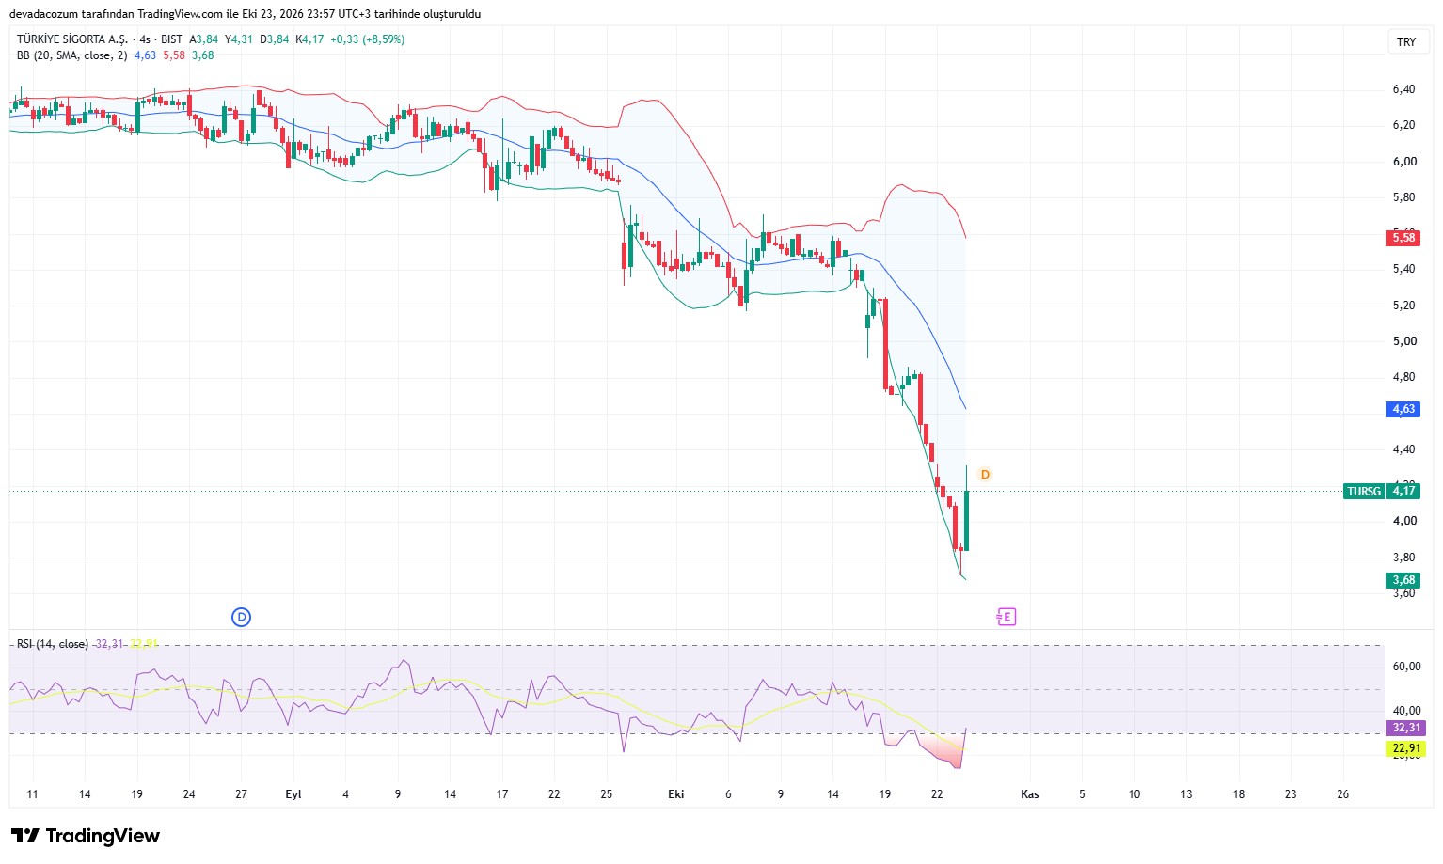Click the K4,17 close value in the header

coord(309,39)
